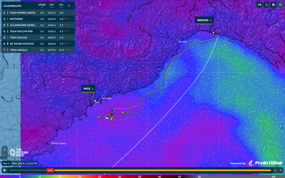Select the Biotherm leaderboard row
The width and height of the screenshot is (285, 178).
coord(38,19)
